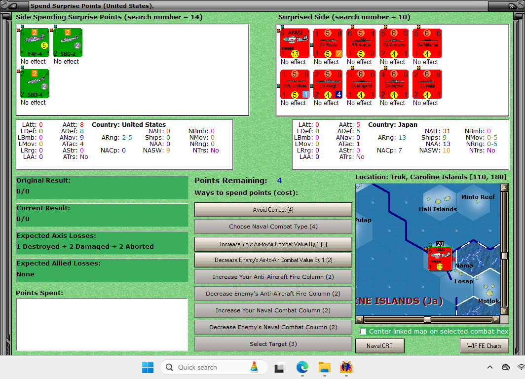Select the SBD-2 bomber unit counter
This screenshot has height=379, width=525.
[68, 43]
